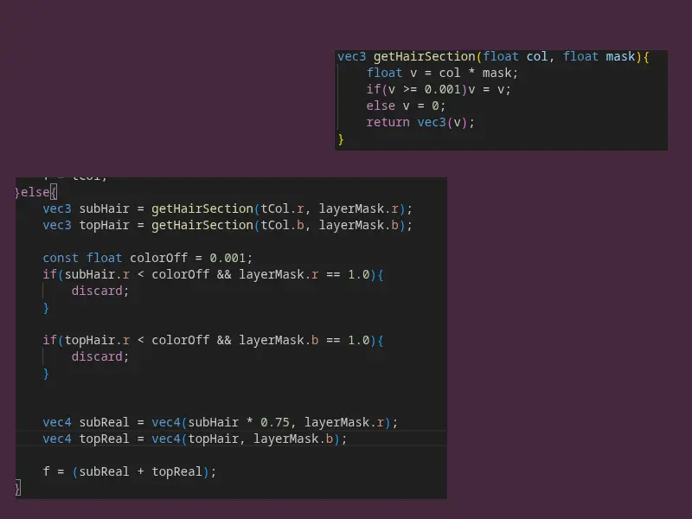Click the 'if(topHair.r < colorOff' condition line
The image size is (692, 519).
coord(213,340)
